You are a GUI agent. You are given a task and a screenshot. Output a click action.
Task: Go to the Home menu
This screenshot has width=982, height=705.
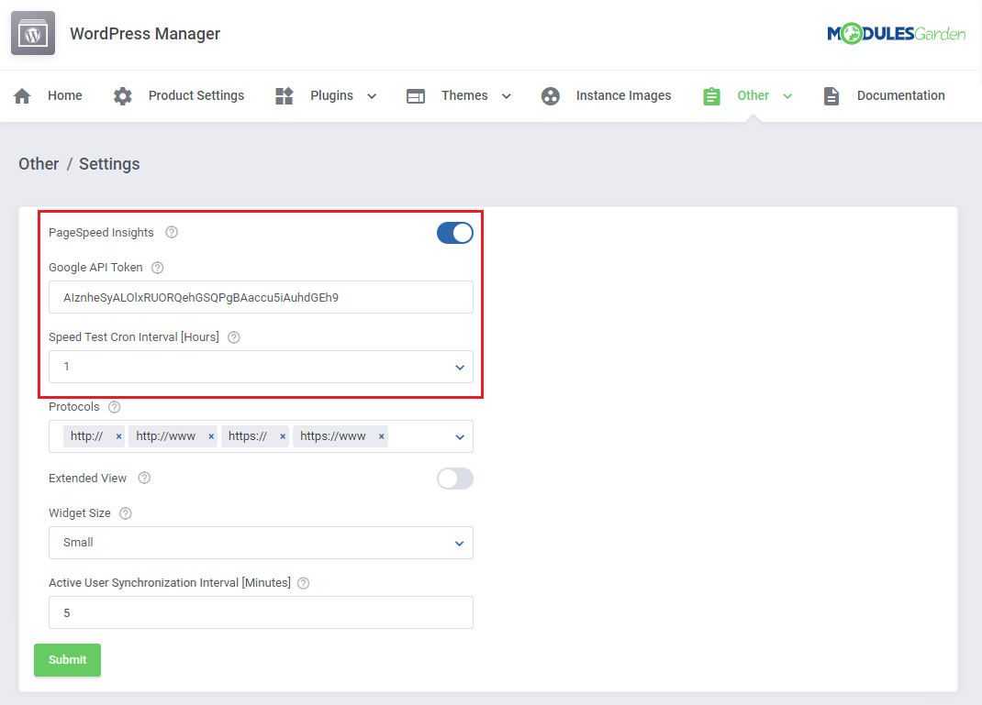click(x=64, y=95)
